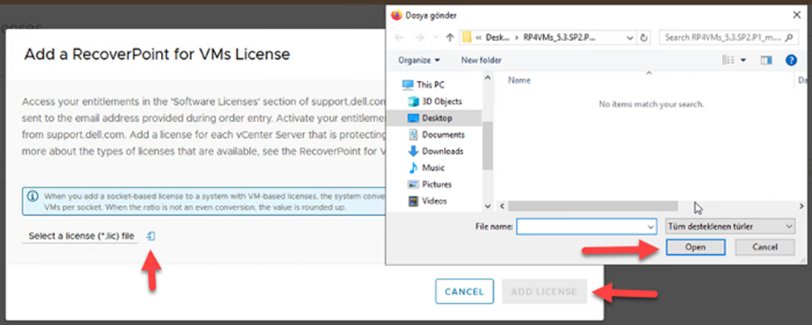Image resolution: width=812 pixels, height=325 pixels.
Task: Change the file view layout icon
Action: click(x=728, y=60)
